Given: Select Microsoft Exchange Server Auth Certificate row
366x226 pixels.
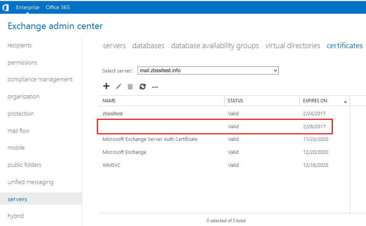Looking at the screenshot, I should coord(150,139).
